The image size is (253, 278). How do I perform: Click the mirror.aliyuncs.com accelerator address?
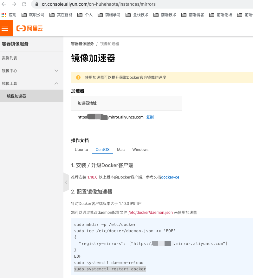click(111, 117)
